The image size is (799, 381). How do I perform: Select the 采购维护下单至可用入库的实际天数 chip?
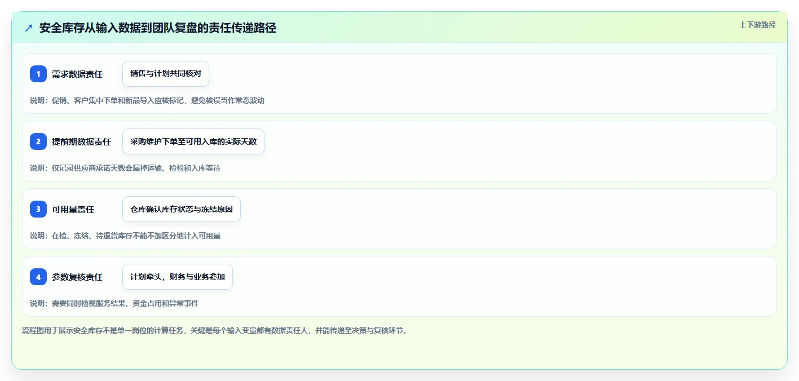[193, 141]
